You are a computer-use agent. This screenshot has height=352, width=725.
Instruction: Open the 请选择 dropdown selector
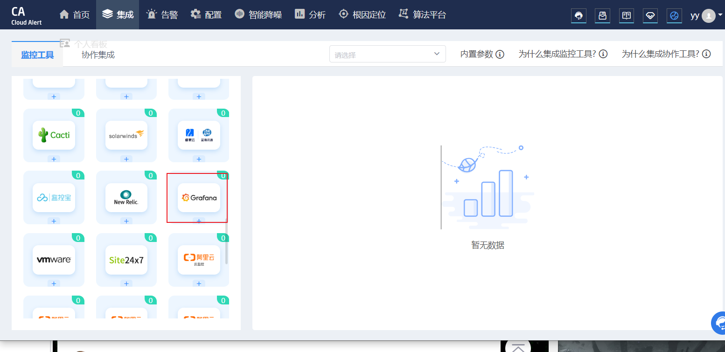click(388, 54)
